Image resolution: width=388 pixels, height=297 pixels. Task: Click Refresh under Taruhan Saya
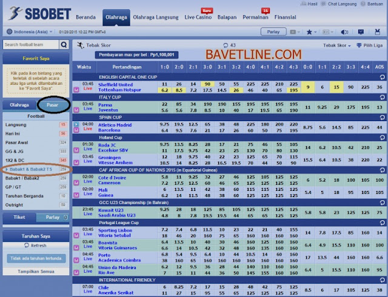tap(35, 245)
